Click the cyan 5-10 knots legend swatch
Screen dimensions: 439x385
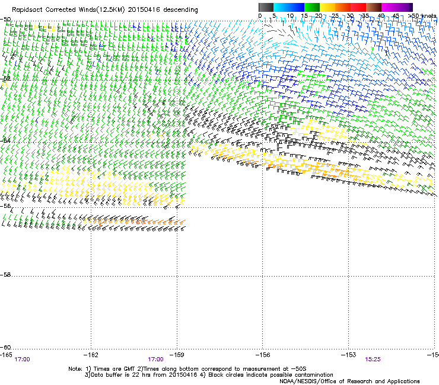point(281,7)
